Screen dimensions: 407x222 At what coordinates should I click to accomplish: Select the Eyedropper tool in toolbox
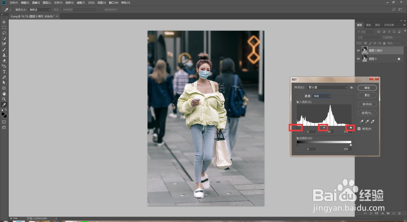(x=4, y=105)
